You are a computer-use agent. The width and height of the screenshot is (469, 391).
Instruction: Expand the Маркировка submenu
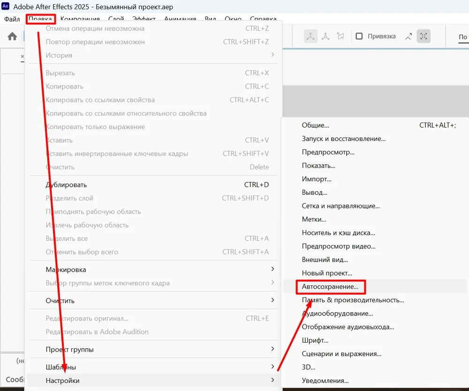tap(153, 269)
